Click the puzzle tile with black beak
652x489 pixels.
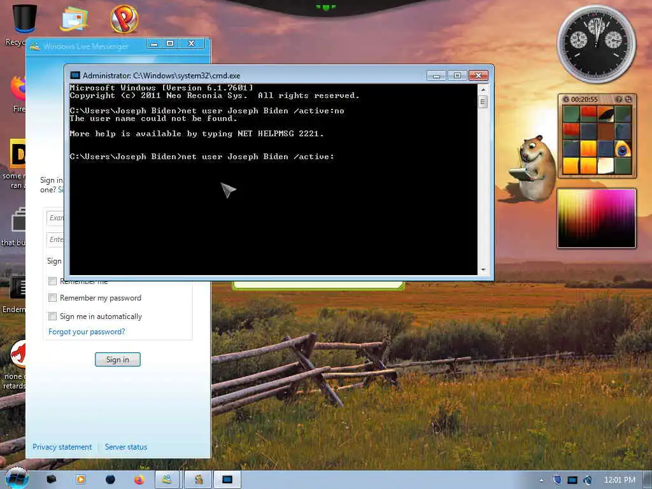[606, 114]
